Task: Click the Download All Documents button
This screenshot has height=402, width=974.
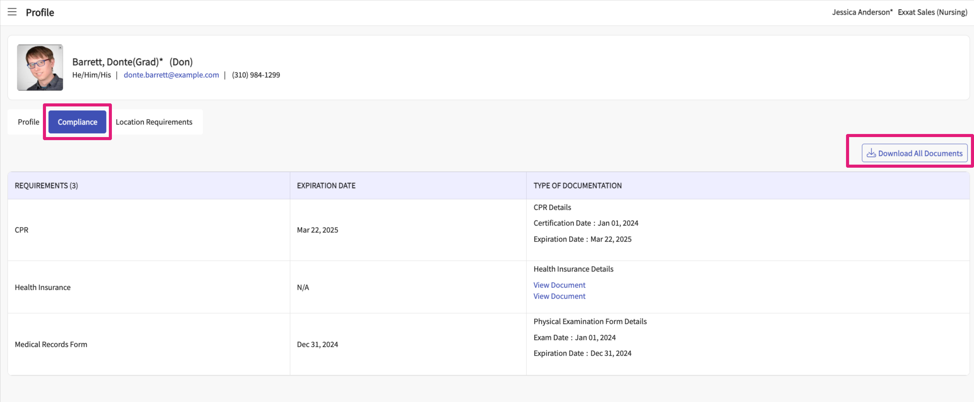Action: click(914, 153)
